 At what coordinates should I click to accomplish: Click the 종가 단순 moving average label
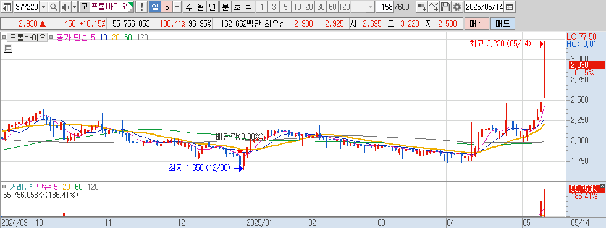point(73,38)
